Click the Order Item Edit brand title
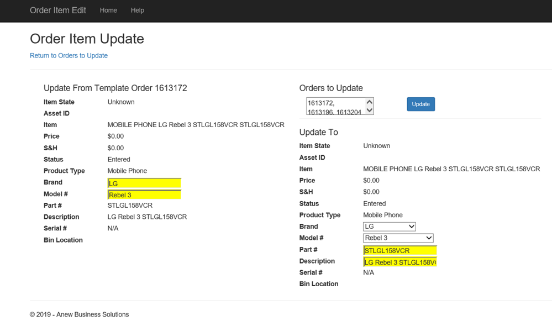This screenshot has width=552, height=326. pyautogui.click(x=58, y=10)
